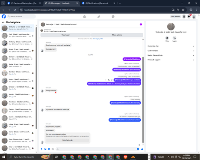Open Kuky's conversation in list
Image resolution: width=200 pixels, height=160 pixels.
[x=18, y=148]
